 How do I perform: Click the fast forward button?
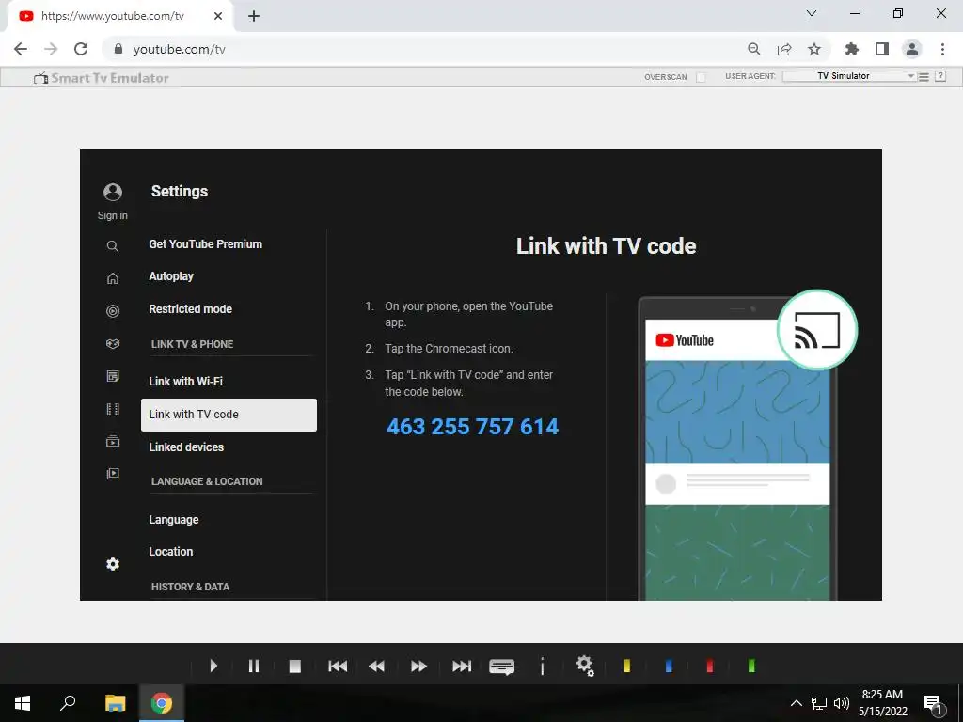(418, 667)
